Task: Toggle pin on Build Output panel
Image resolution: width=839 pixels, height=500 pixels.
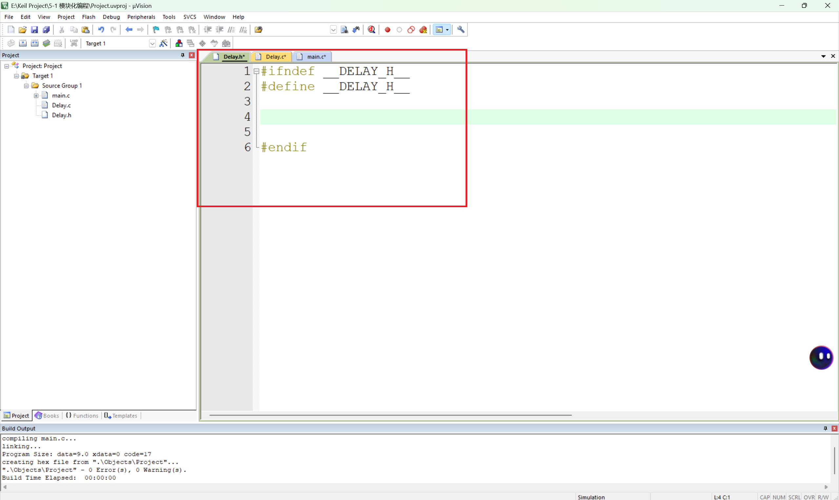Action: pos(825,428)
